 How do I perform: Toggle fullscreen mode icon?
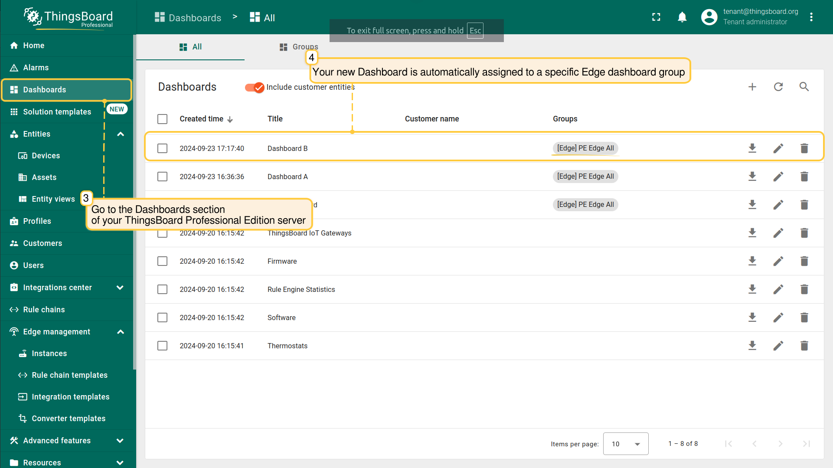(x=656, y=17)
